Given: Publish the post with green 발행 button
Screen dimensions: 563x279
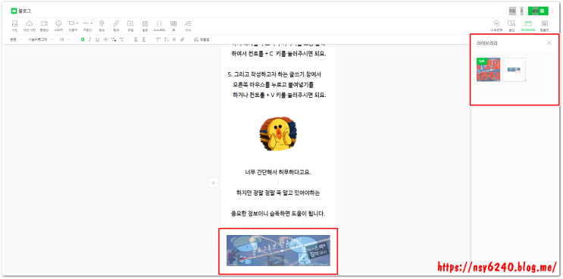Looking at the screenshot, I should click(538, 11).
